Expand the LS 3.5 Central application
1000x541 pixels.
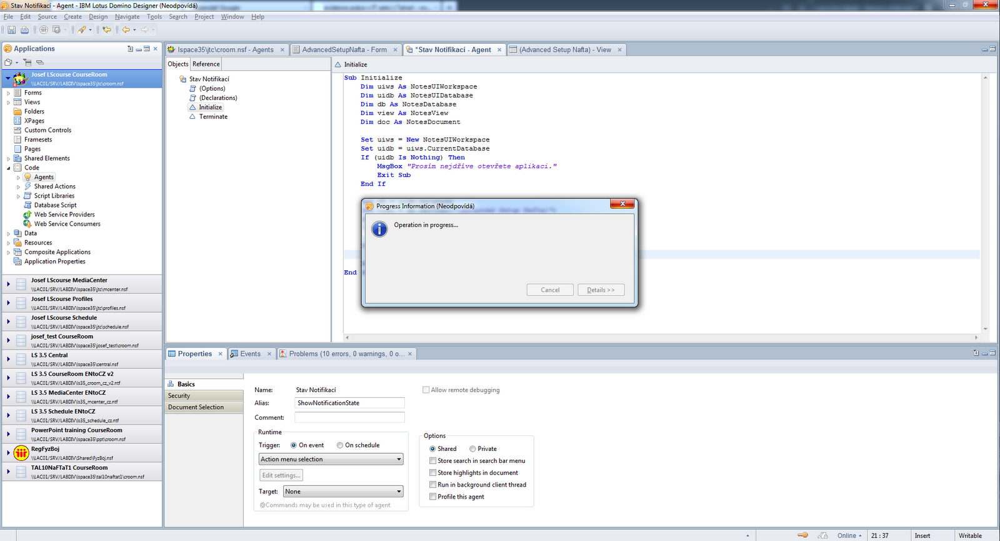coord(8,360)
